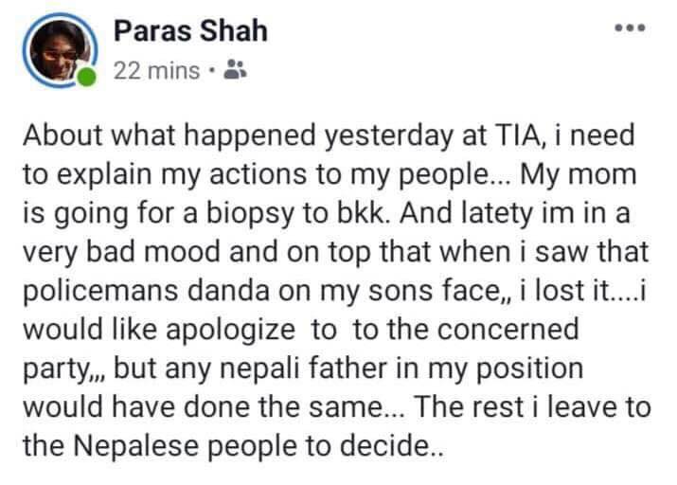Click the word Nepalese in last line
This screenshot has height=485, width=677.
click(135, 446)
